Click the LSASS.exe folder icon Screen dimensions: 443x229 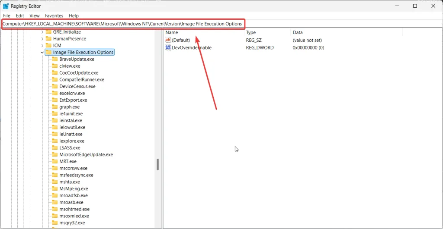tap(55, 147)
